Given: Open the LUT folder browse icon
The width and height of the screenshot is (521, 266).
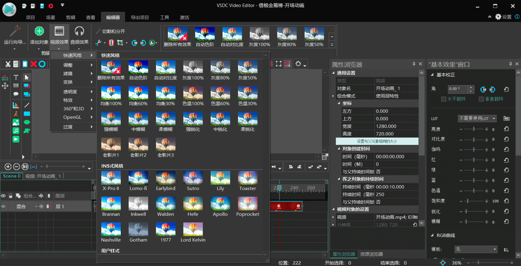Looking at the screenshot, I should pos(506,118).
